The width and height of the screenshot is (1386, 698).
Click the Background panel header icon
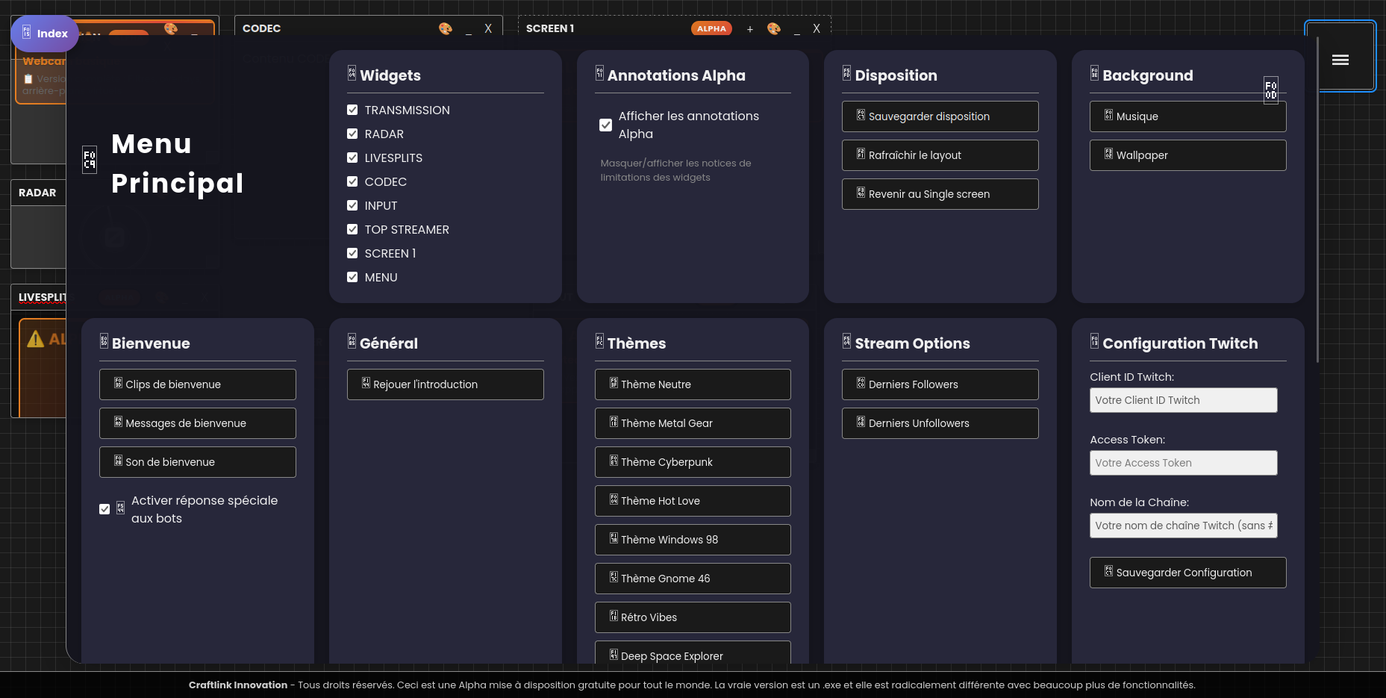click(x=1094, y=72)
